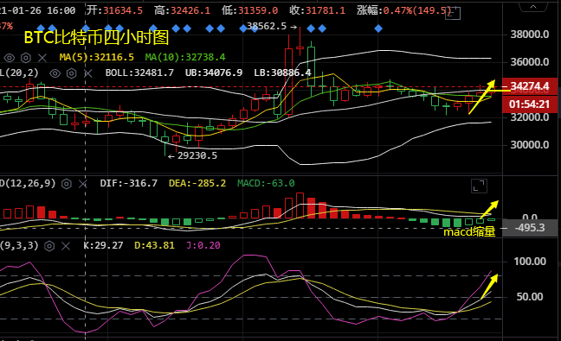
Task: Click the 50.00 KDJ axis label
Action: tap(530, 297)
